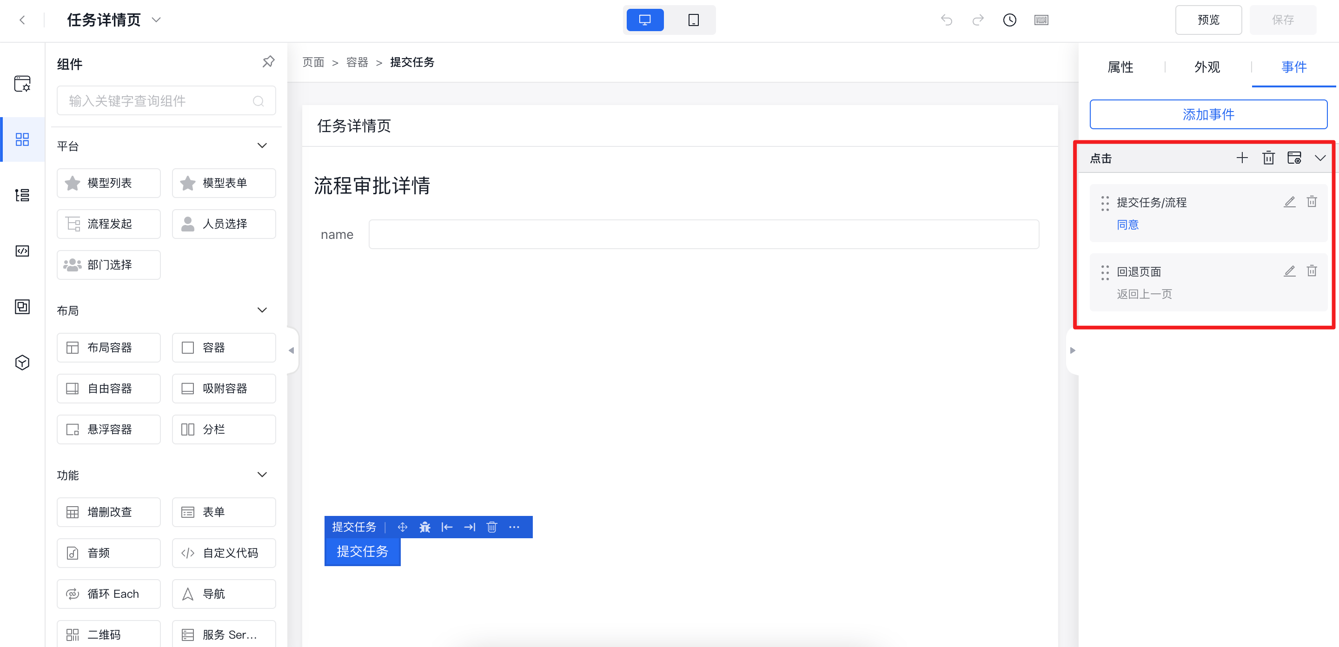This screenshot has width=1339, height=647.
Task: Collapse the 功能 section
Action: [x=262, y=475]
